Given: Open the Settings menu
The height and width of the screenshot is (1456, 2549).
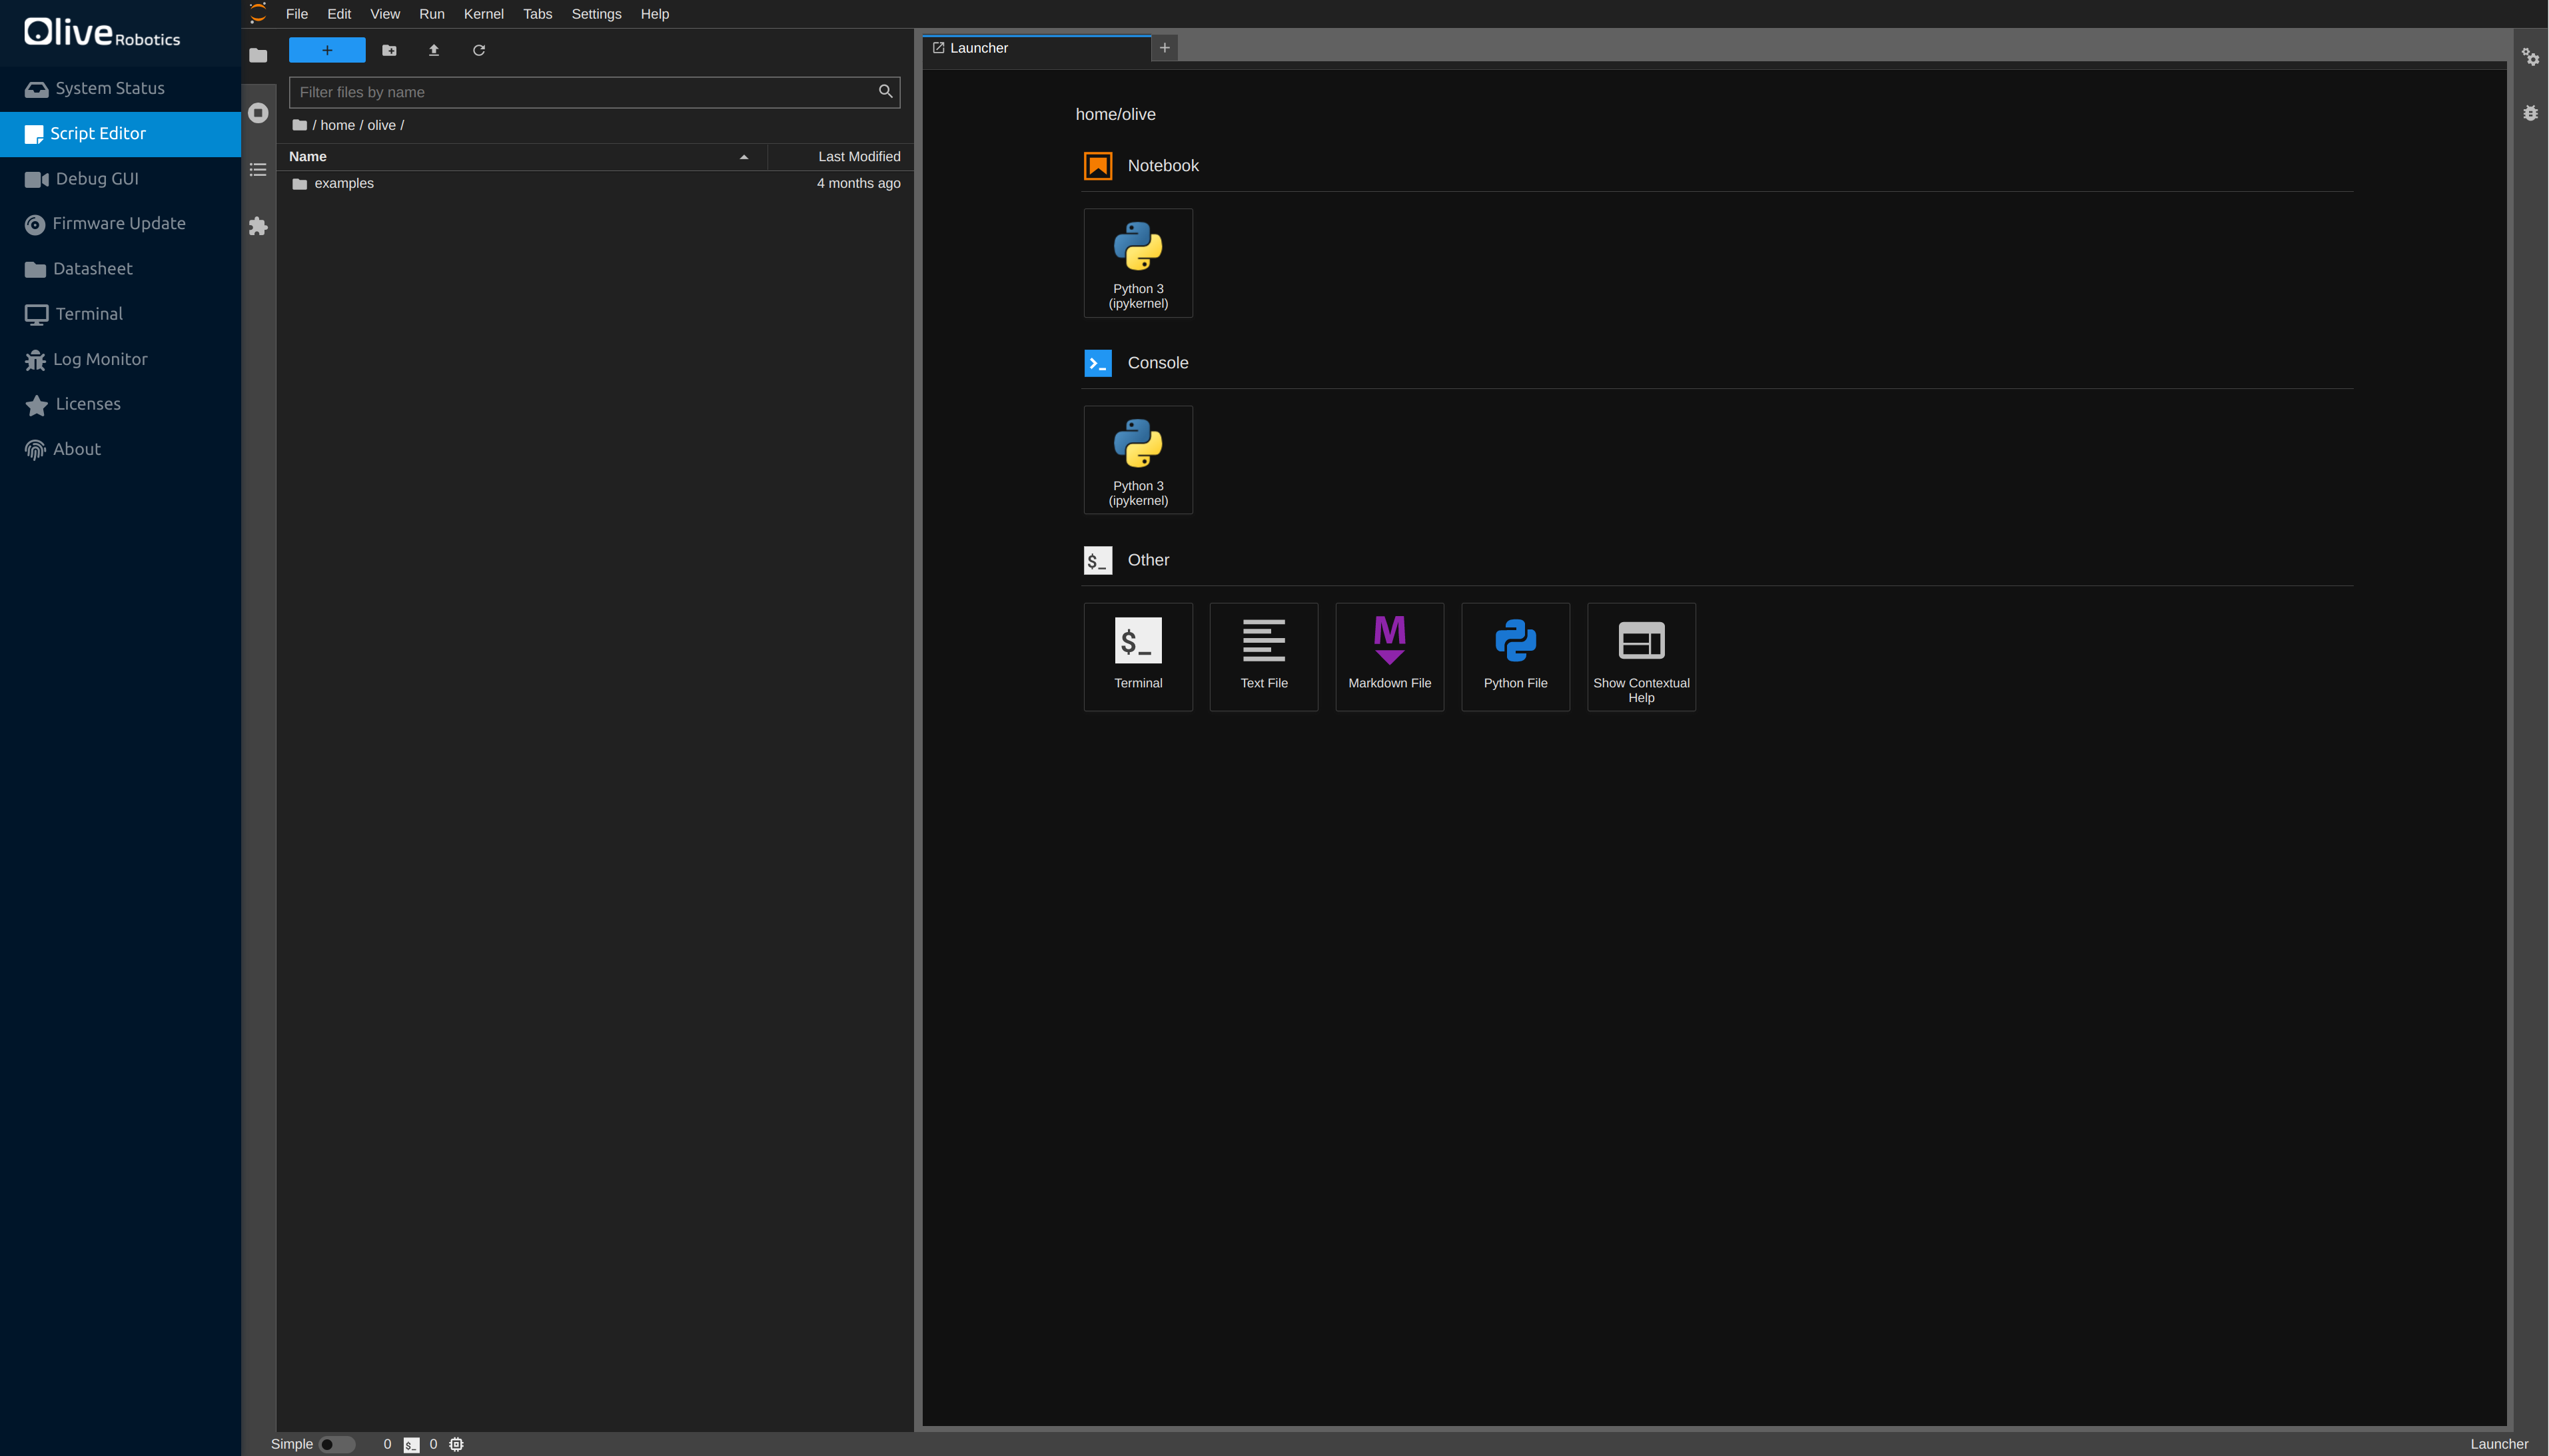Looking at the screenshot, I should click(x=597, y=14).
